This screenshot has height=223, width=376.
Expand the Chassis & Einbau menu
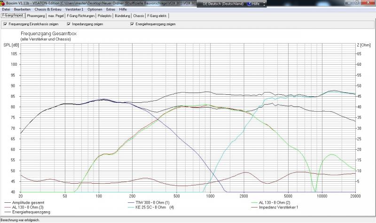coord(46,9)
